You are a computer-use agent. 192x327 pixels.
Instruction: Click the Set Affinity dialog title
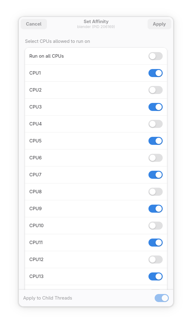(96, 22)
